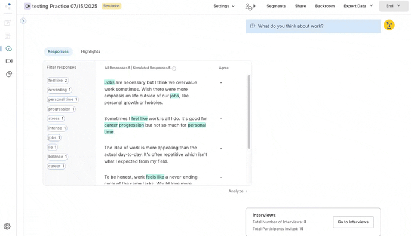The width and height of the screenshot is (411, 236).
Task: Open the Export Data dropdown
Action: click(358, 6)
